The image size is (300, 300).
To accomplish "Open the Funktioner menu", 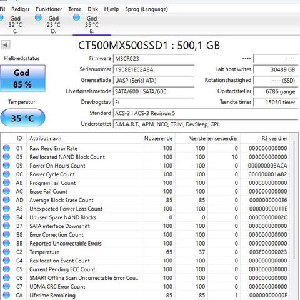I will pyautogui.click(x=49, y=9).
